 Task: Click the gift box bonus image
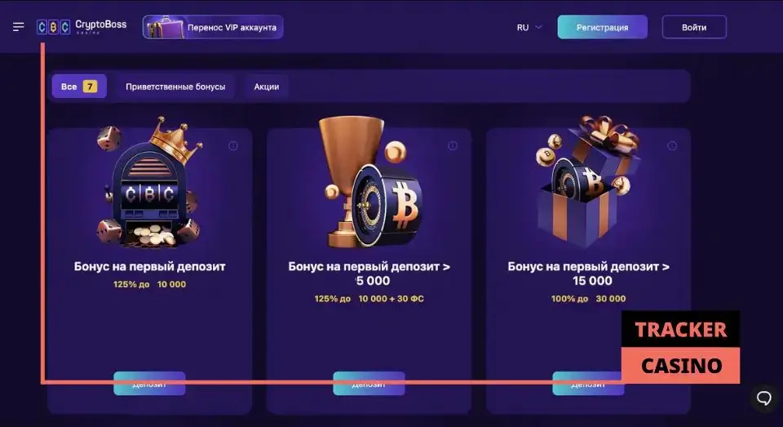coord(588,181)
